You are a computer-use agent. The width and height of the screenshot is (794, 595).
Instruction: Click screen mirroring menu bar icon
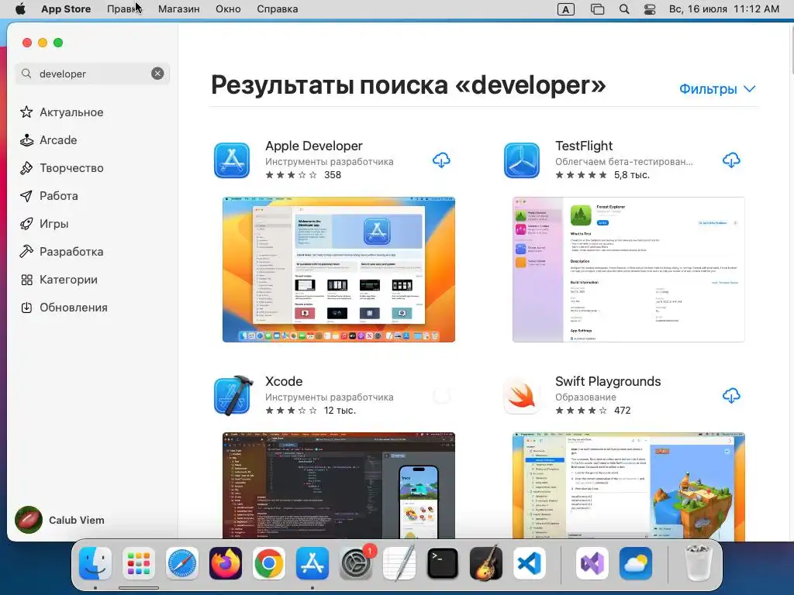pyautogui.click(x=598, y=9)
